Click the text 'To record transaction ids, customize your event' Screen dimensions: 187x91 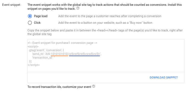[59, 87]
